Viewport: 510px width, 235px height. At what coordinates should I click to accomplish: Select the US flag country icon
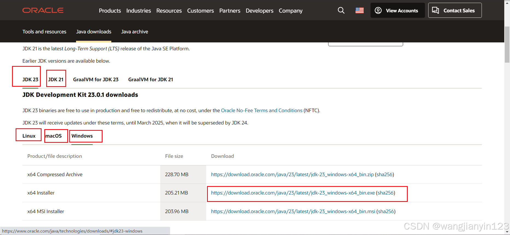point(360,10)
